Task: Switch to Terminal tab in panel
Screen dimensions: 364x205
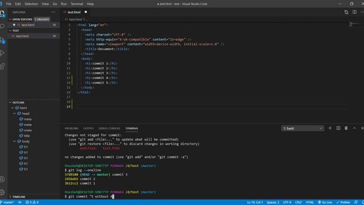Action: coord(131,128)
